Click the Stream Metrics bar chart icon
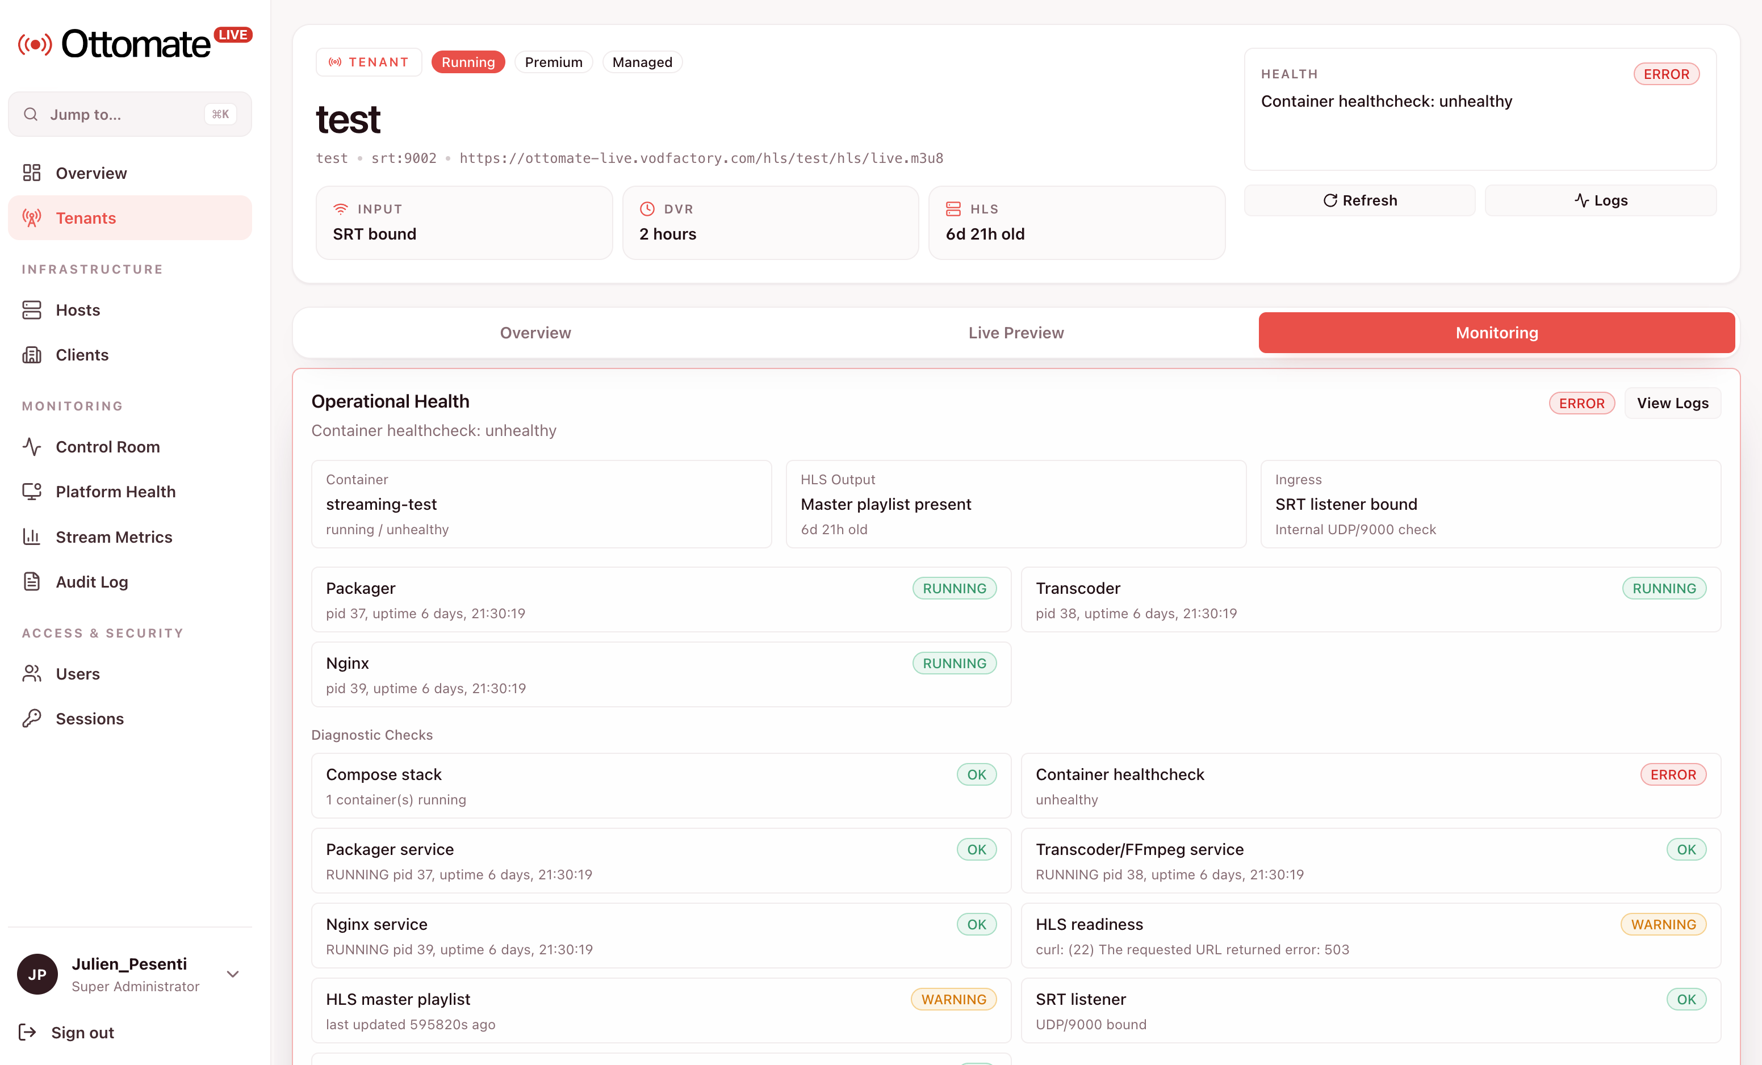The width and height of the screenshot is (1762, 1065). coord(31,537)
